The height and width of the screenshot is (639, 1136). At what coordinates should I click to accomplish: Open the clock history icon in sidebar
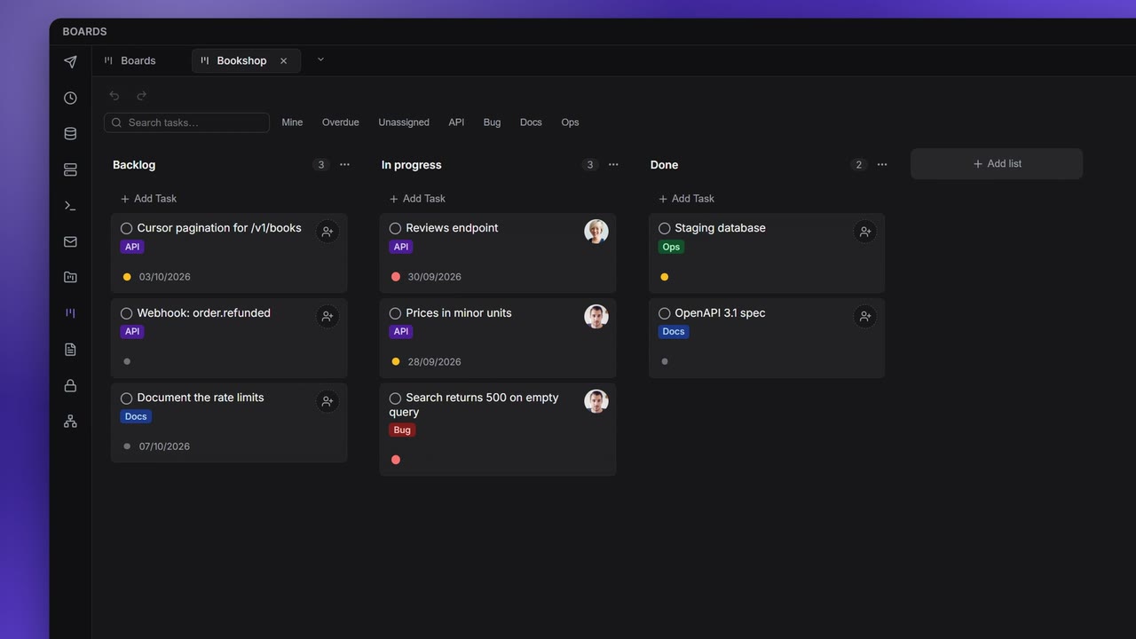coord(70,98)
